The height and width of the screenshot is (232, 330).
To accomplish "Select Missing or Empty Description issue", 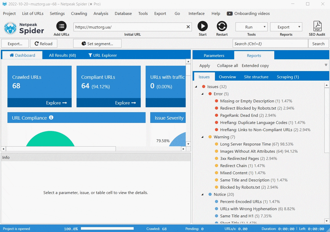I will 256,101.
